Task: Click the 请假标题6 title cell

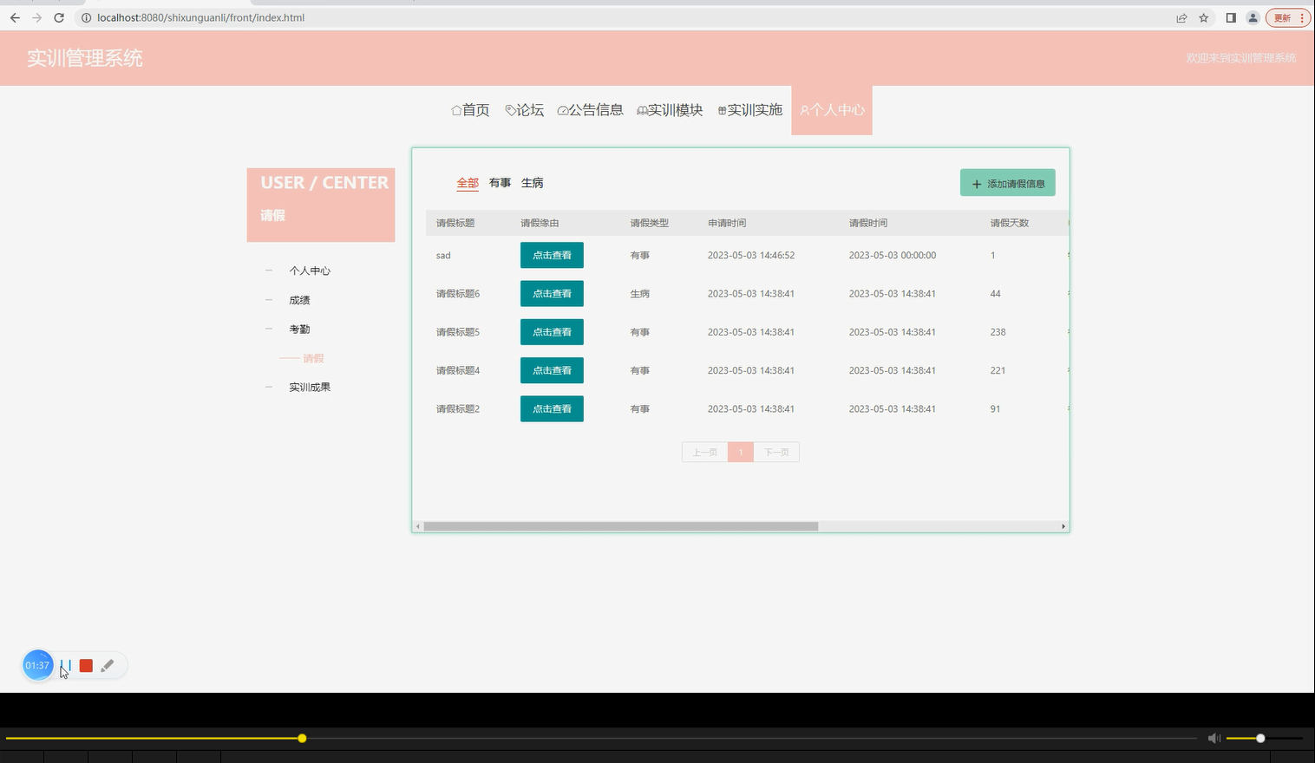Action: (x=458, y=294)
